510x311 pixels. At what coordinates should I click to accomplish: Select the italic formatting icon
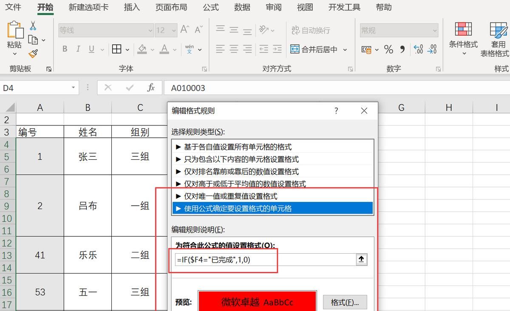[77, 49]
